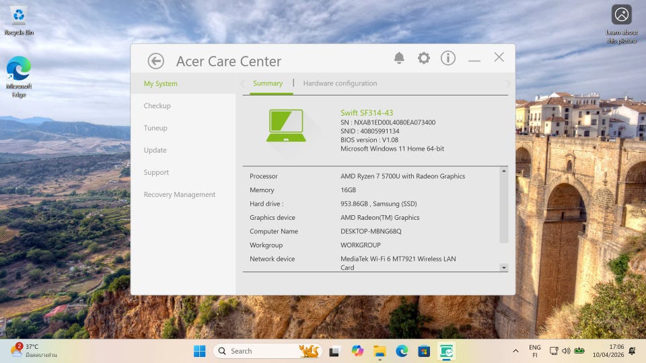Click Acer Care Center taskbar icon
646x363 pixels.
click(446, 352)
